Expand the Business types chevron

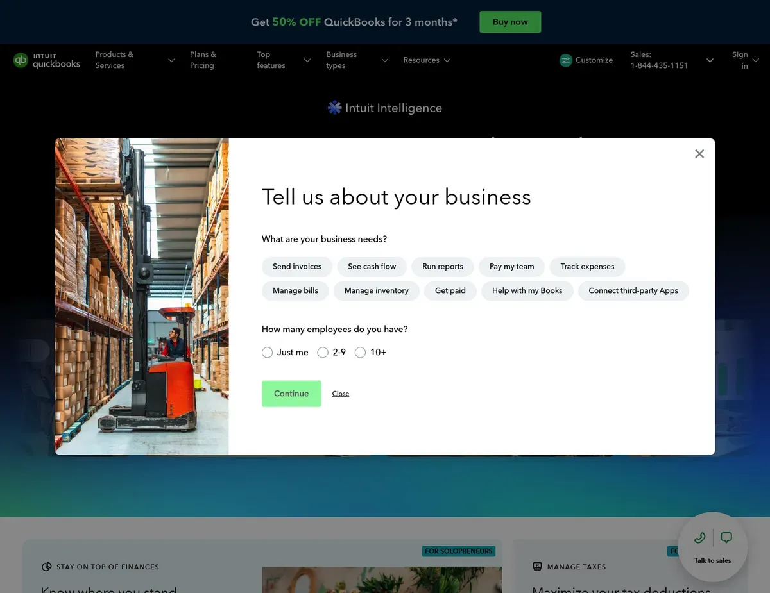(x=385, y=60)
